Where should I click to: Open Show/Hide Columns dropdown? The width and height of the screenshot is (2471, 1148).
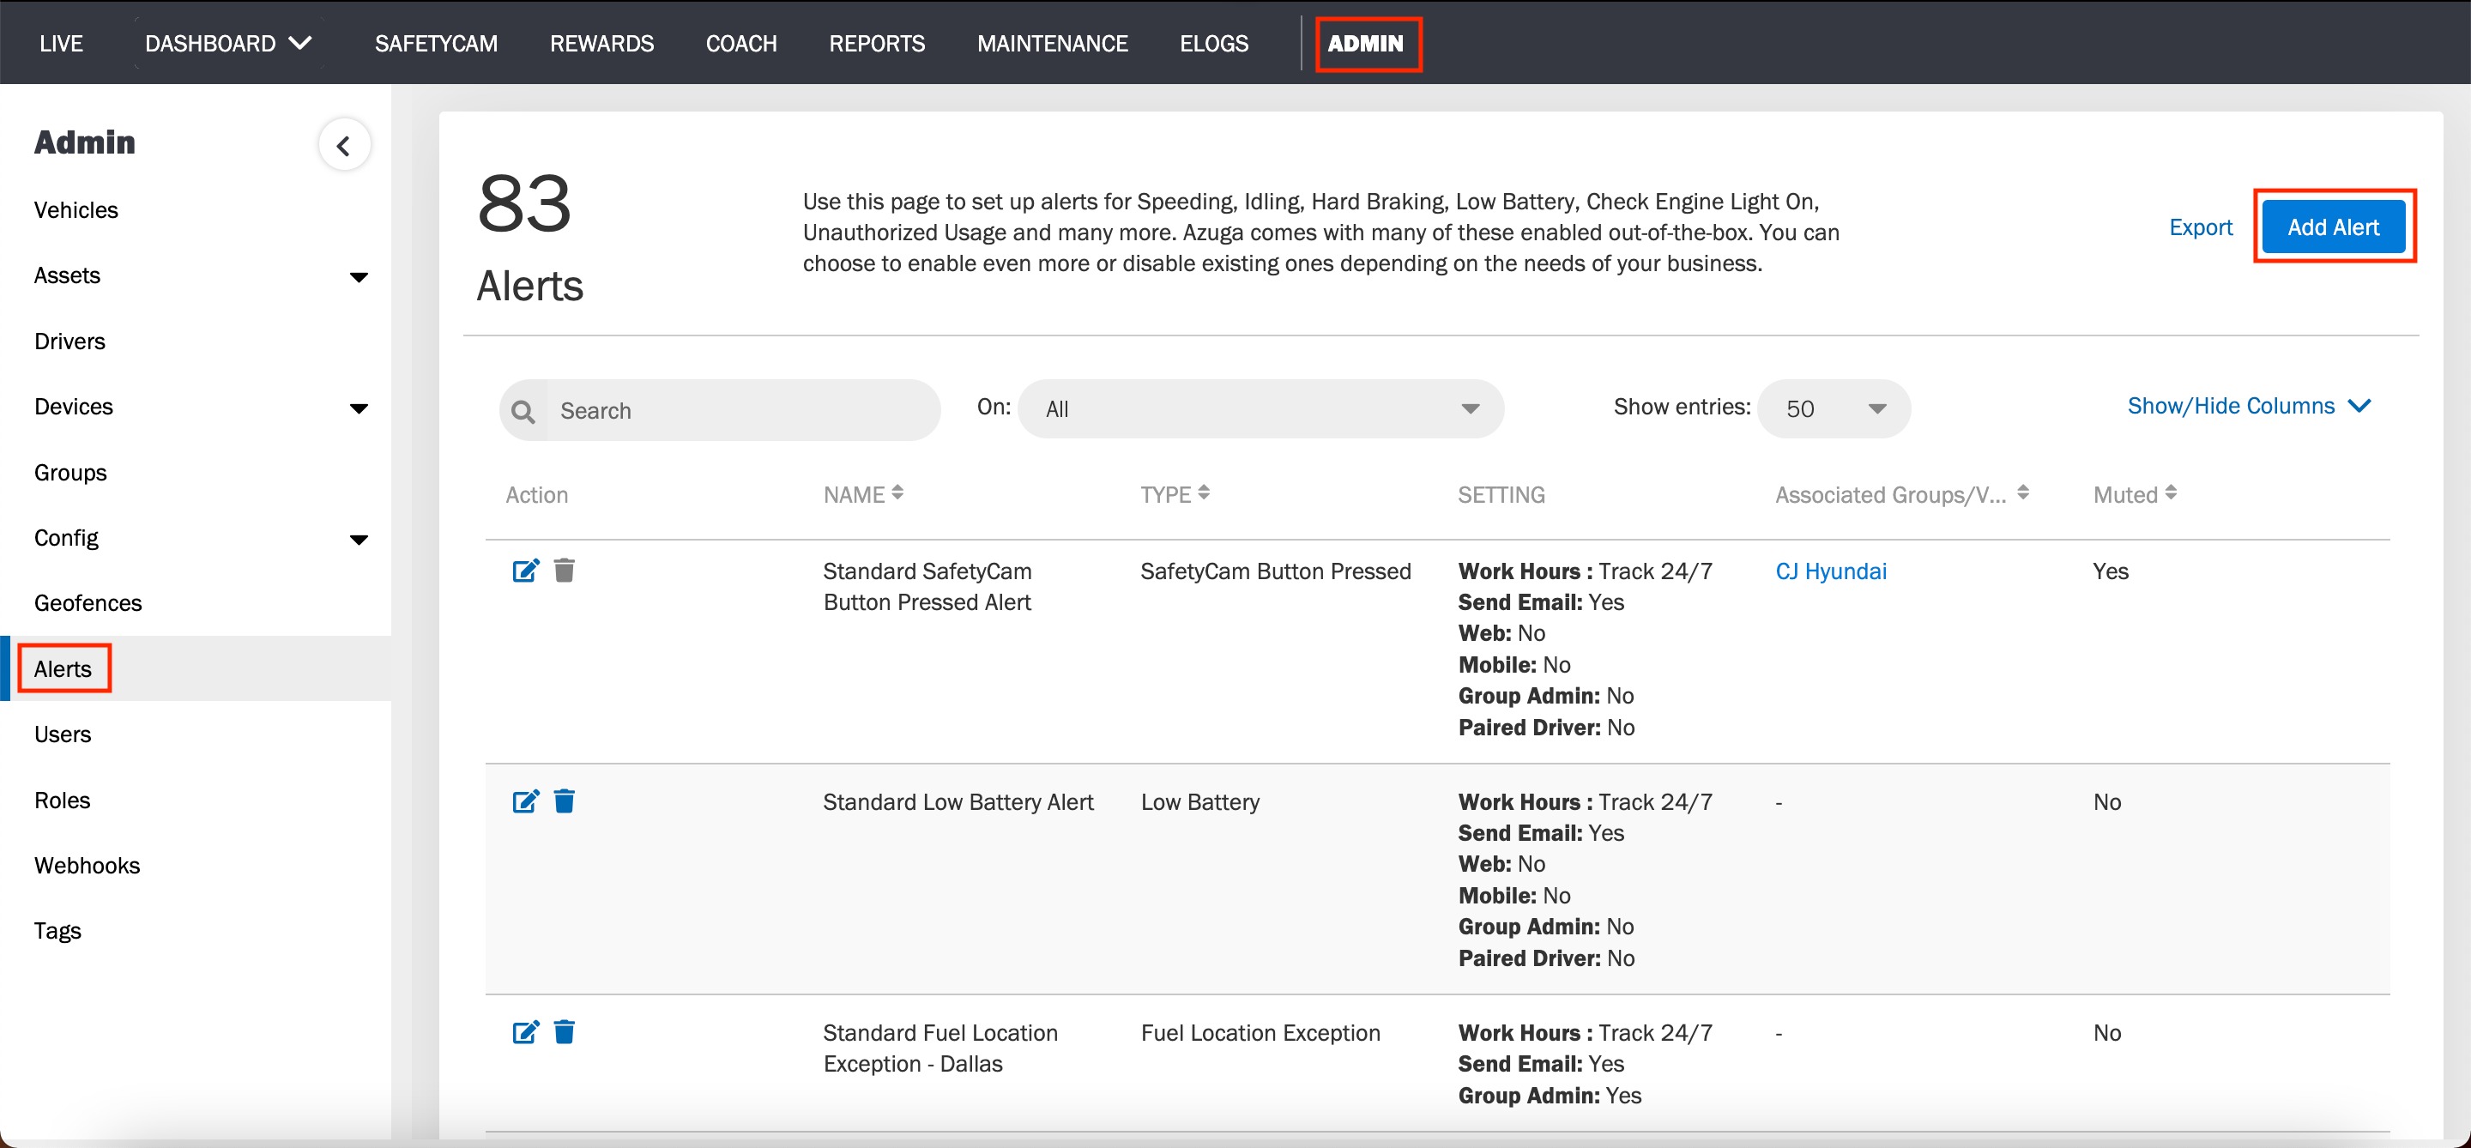coord(2249,406)
